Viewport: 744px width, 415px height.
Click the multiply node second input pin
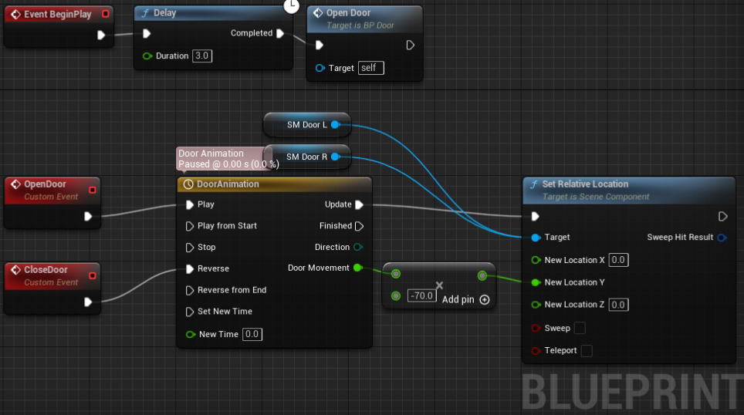pos(396,296)
